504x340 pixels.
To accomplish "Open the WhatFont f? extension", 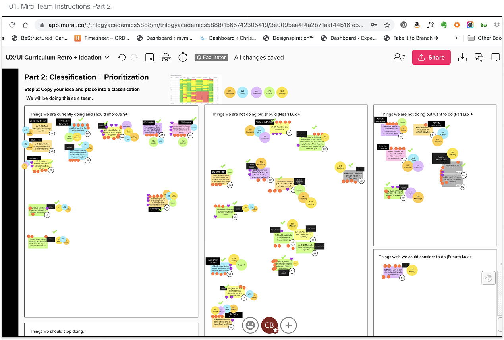I will click(x=430, y=25).
